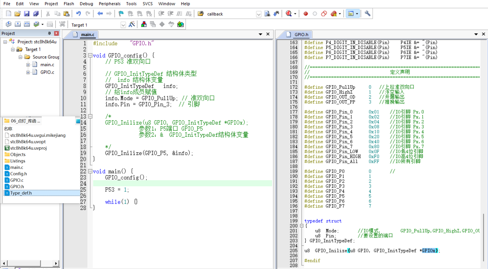Expand the batch build dropdown arrow
The image size is (488, 269).
[42, 25]
